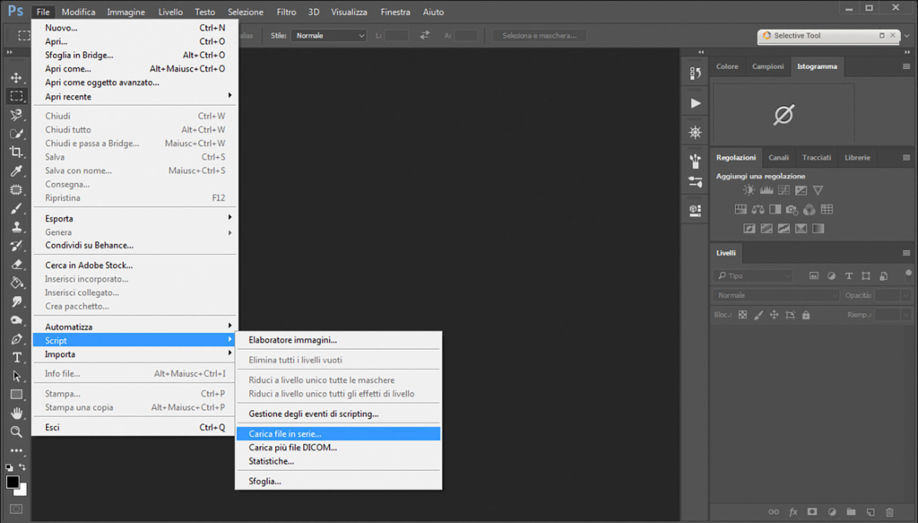Click Carica più file DICOM...

click(x=338, y=448)
